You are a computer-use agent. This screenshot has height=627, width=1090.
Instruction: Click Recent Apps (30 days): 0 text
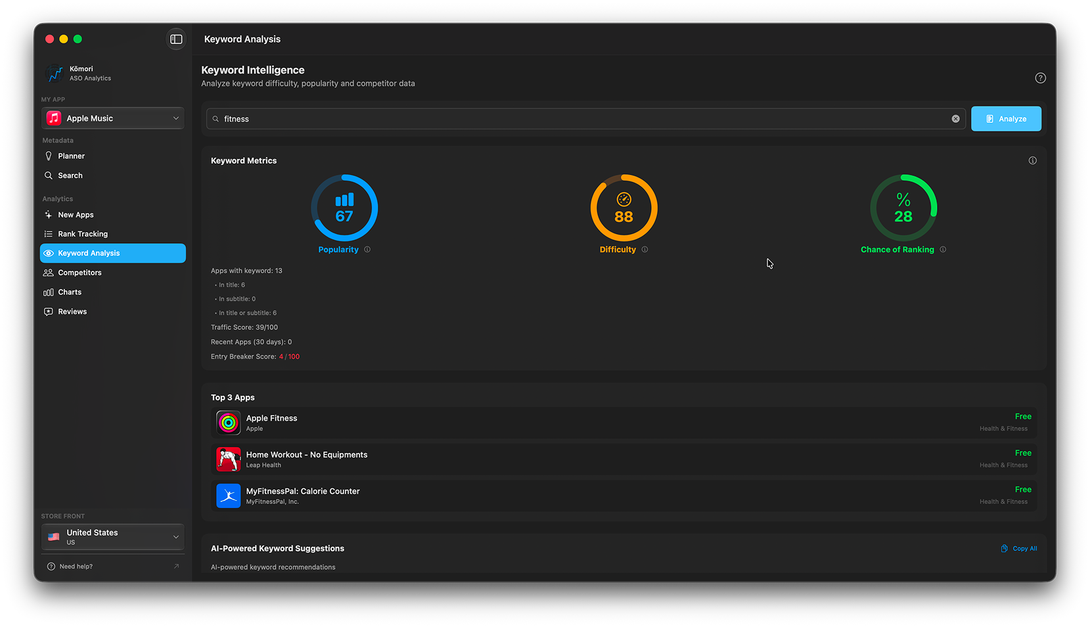click(x=251, y=342)
